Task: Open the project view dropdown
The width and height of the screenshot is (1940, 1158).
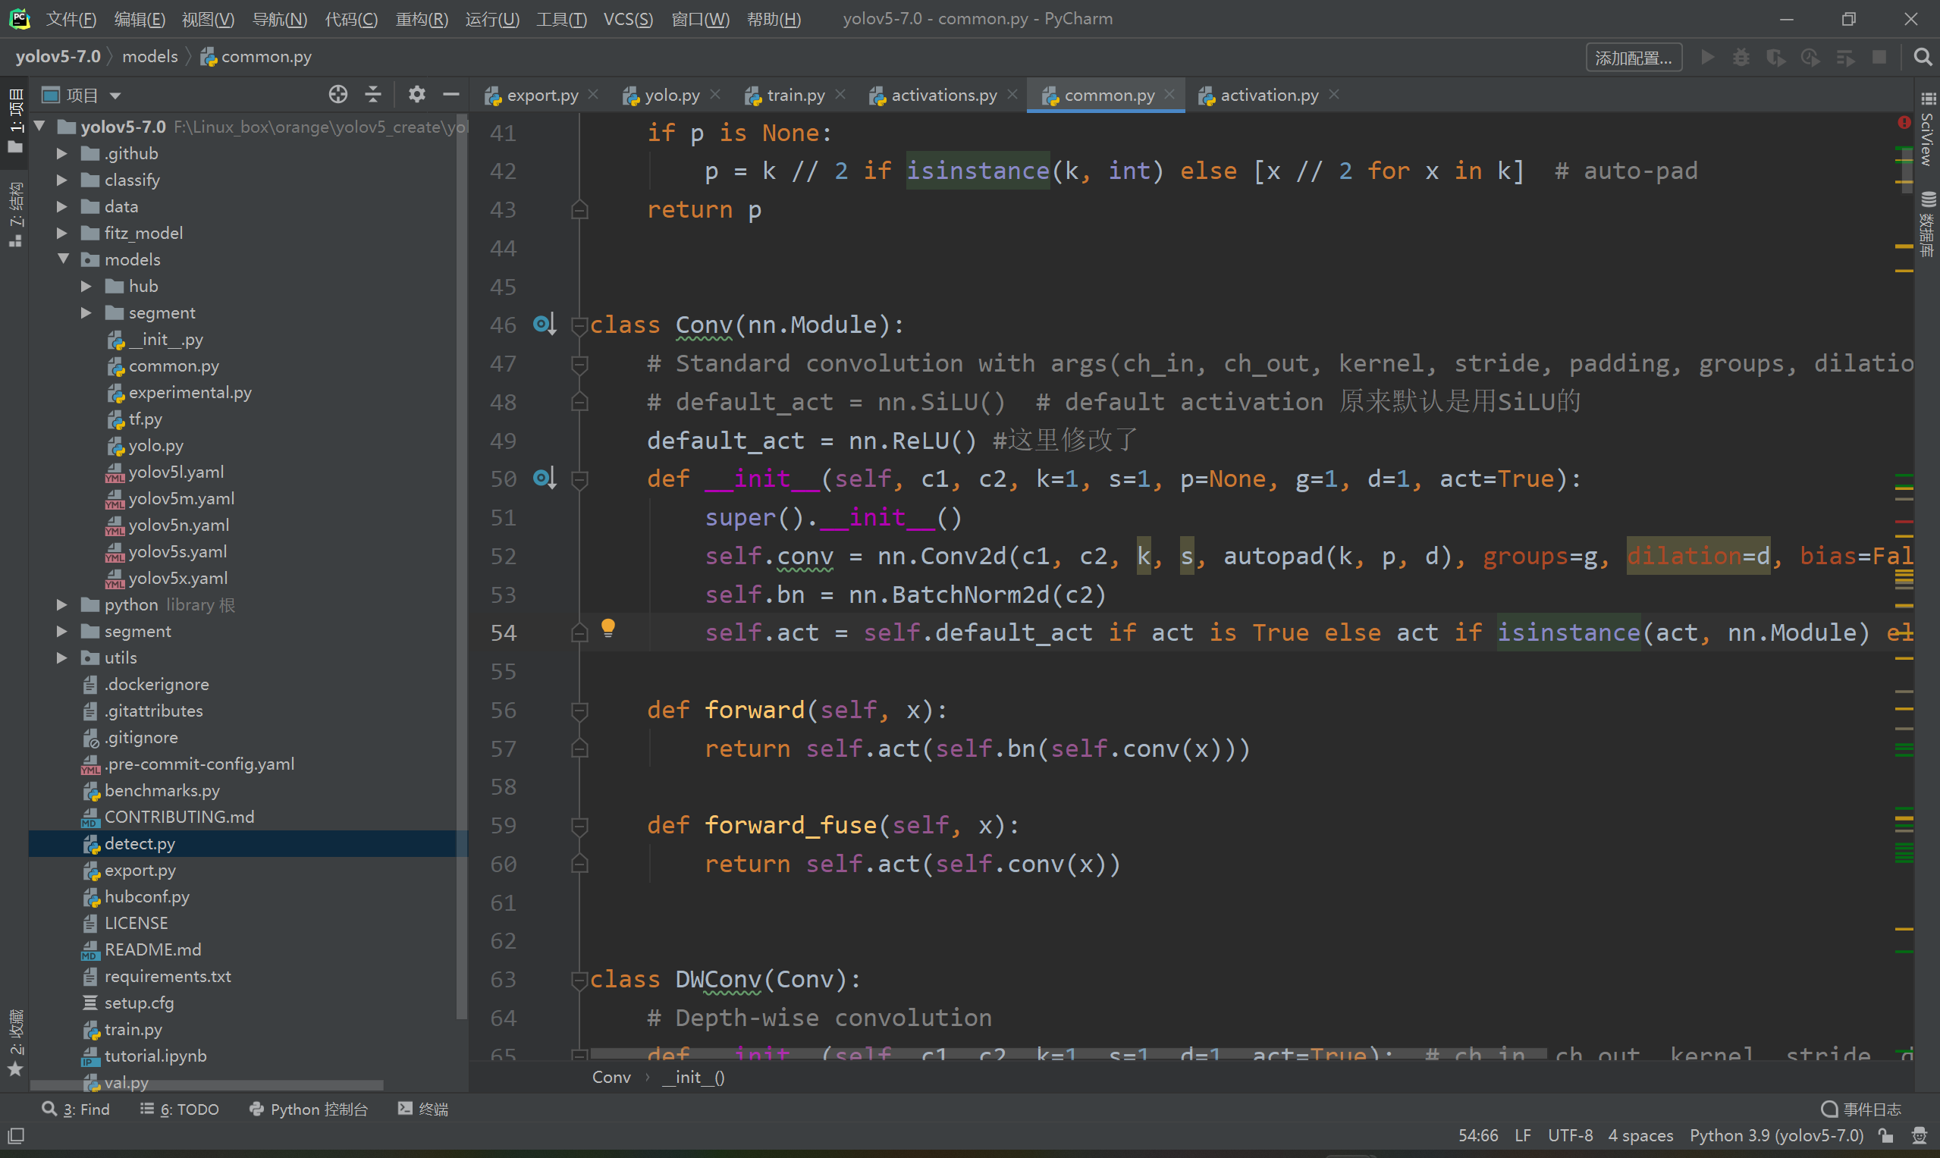Action: click(115, 96)
